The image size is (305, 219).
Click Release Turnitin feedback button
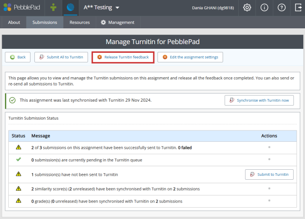pos(123,57)
